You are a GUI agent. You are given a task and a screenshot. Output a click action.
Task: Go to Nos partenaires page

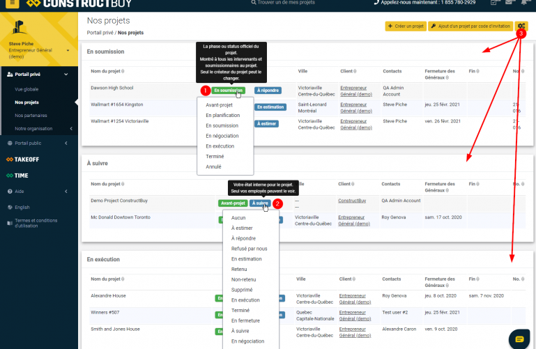pyautogui.click(x=31, y=116)
